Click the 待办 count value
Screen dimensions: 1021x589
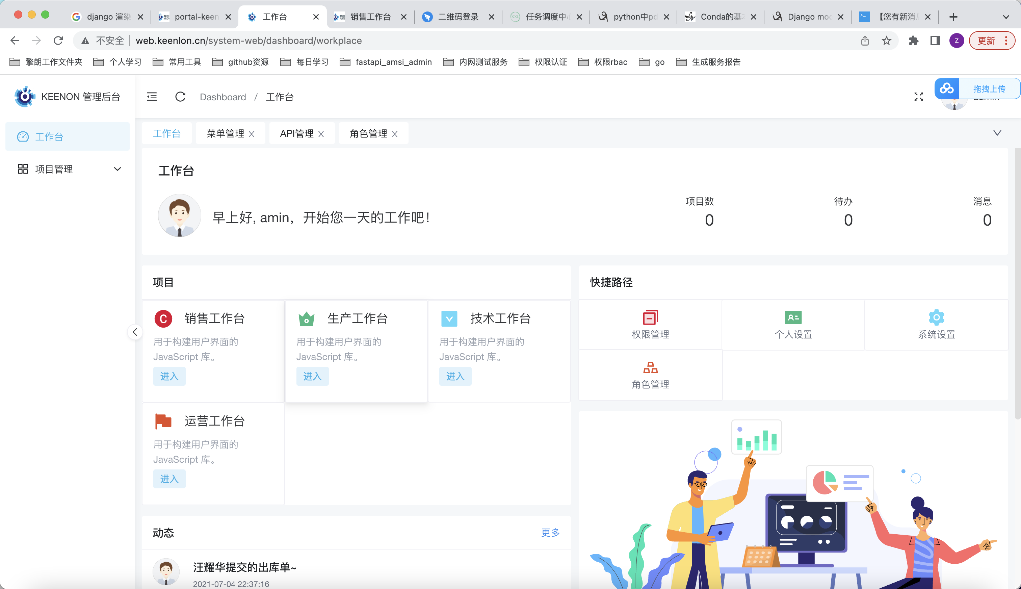(848, 220)
